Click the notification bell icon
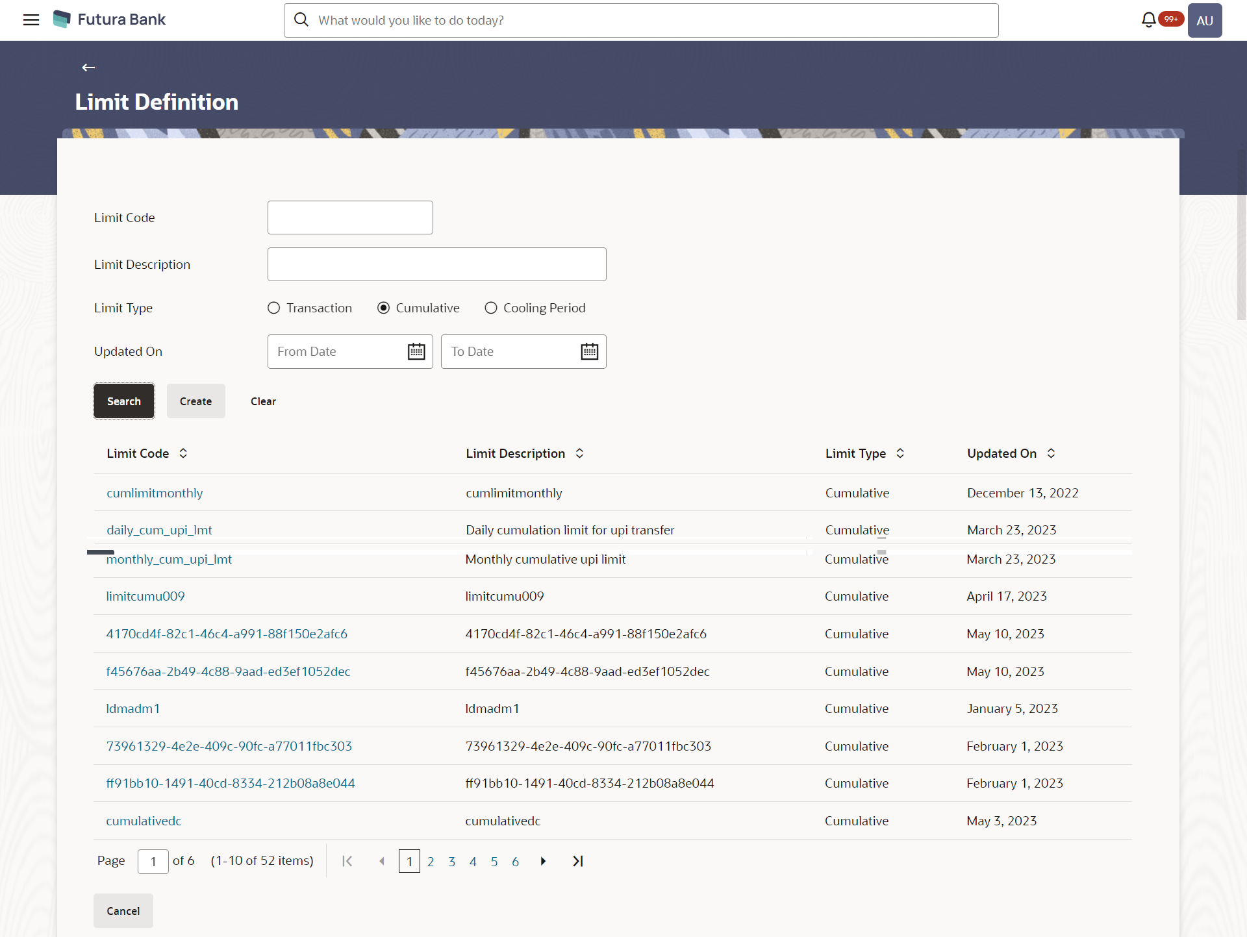The width and height of the screenshot is (1247, 937). [x=1148, y=20]
